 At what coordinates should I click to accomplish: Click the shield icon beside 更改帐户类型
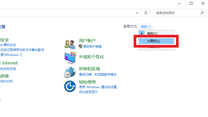81,46
